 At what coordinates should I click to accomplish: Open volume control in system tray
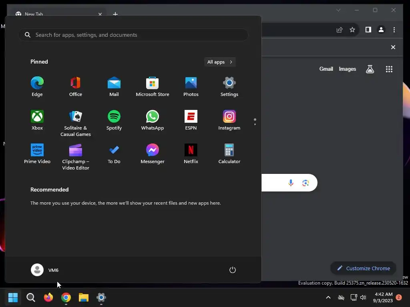(x=363, y=297)
